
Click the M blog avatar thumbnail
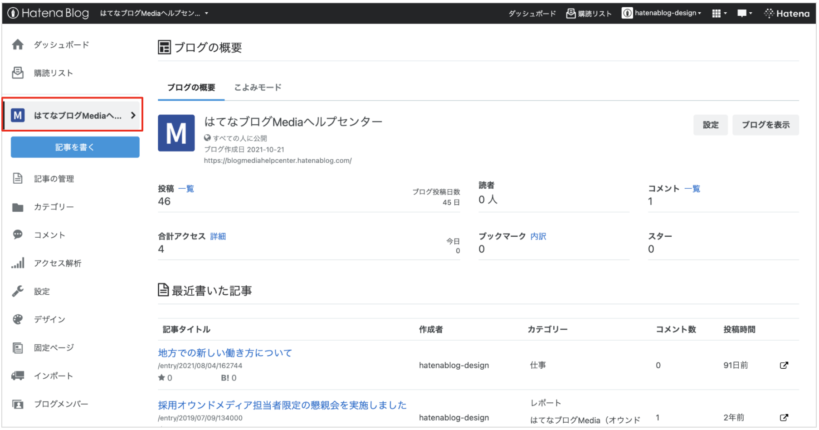click(176, 133)
